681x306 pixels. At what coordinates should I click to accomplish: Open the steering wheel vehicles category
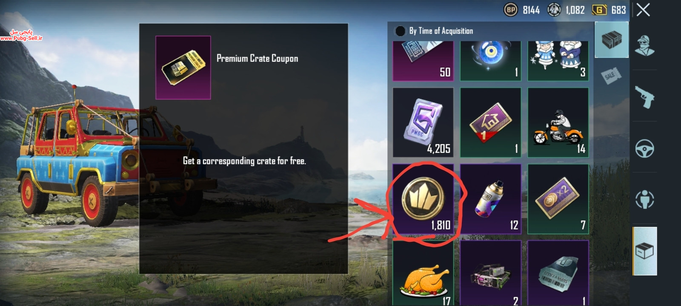pyautogui.click(x=644, y=148)
